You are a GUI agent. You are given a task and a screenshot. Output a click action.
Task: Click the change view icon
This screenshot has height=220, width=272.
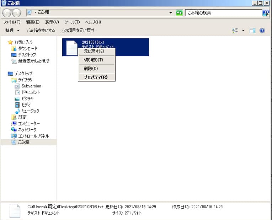click(x=235, y=31)
